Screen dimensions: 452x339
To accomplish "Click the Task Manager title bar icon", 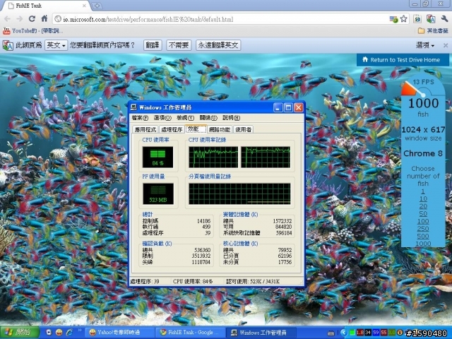I will tap(133, 107).
